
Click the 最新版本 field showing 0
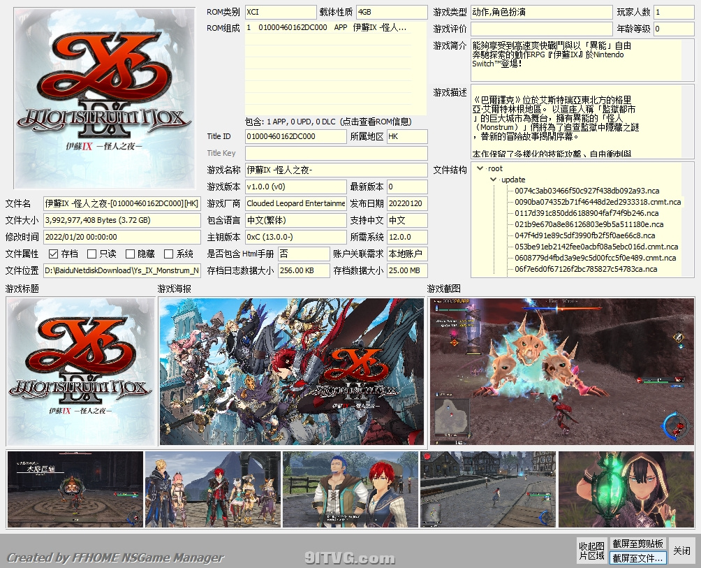click(407, 187)
